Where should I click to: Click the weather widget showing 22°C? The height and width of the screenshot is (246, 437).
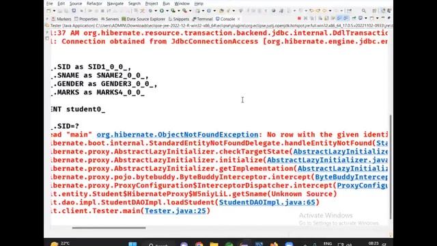coord(59,244)
